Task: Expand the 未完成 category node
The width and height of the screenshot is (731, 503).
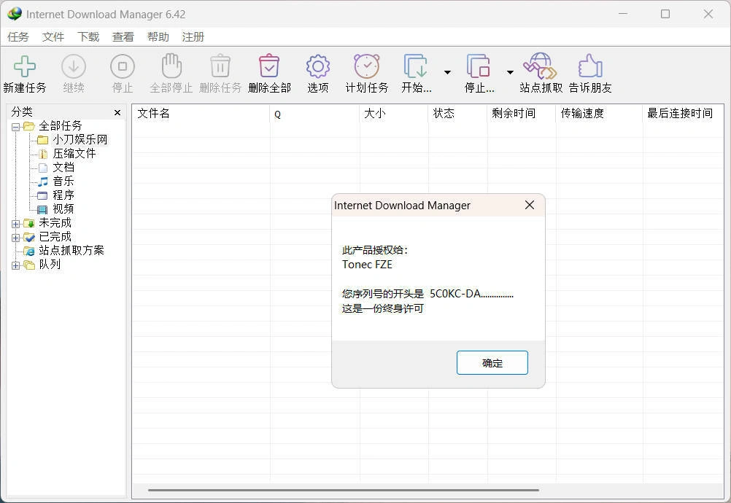Action: [15, 223]
